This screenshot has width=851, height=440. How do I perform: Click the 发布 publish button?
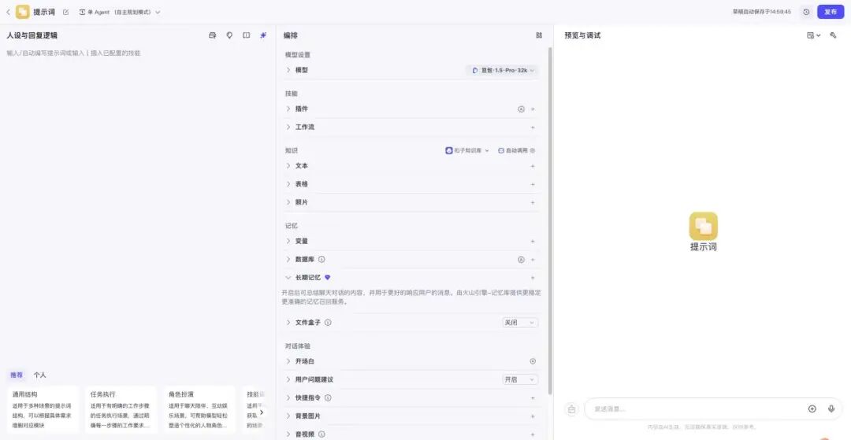click(831, 12)
